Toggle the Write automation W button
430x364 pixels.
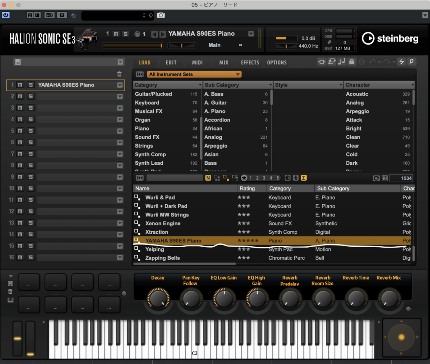[x=38, y=15]
